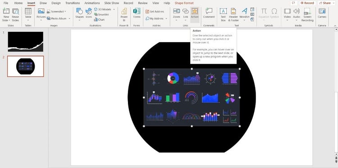Open the Slide Show tab

pos(112,3)
